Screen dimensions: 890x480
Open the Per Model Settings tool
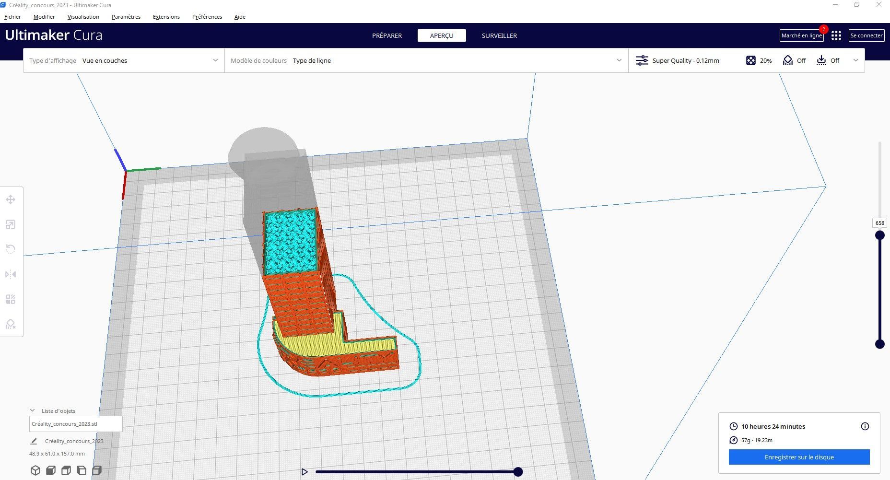click(11, 299)
